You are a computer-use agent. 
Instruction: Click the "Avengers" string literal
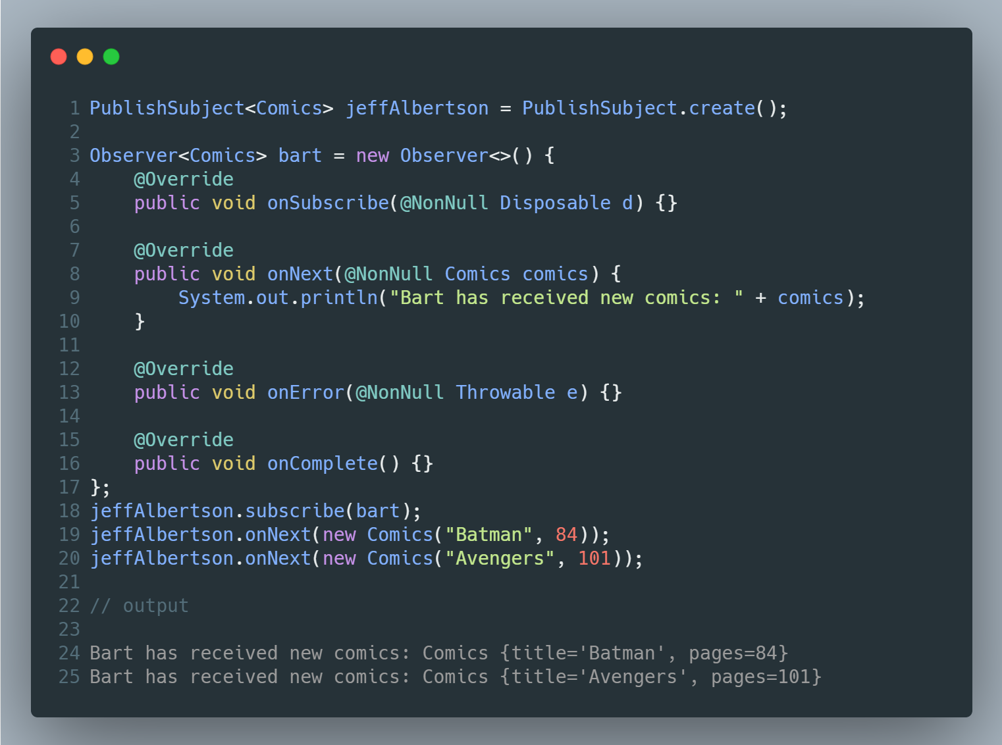(500, 558)
